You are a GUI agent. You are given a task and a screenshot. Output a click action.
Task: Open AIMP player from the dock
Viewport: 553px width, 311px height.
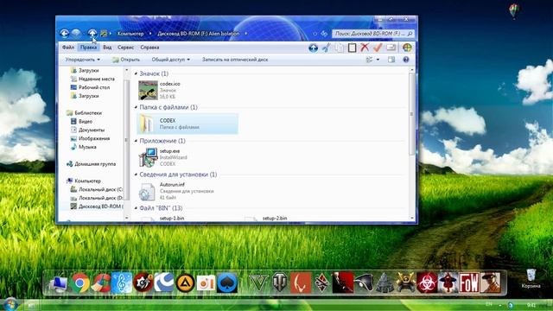[185, 282]
